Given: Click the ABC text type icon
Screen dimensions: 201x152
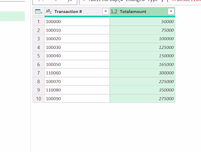Looking at the screenshot, I should 49,12.
